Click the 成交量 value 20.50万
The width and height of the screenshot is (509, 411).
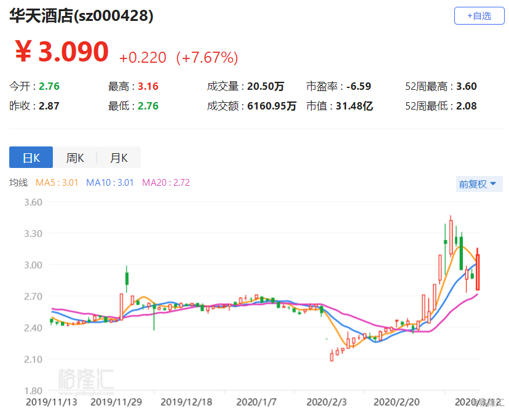click(x=266, y=86)
